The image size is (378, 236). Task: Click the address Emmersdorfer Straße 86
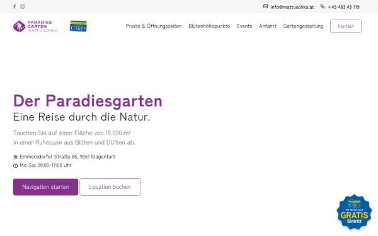click(67, 157)
